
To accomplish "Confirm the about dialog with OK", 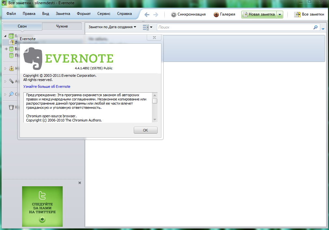I will 146,130.
